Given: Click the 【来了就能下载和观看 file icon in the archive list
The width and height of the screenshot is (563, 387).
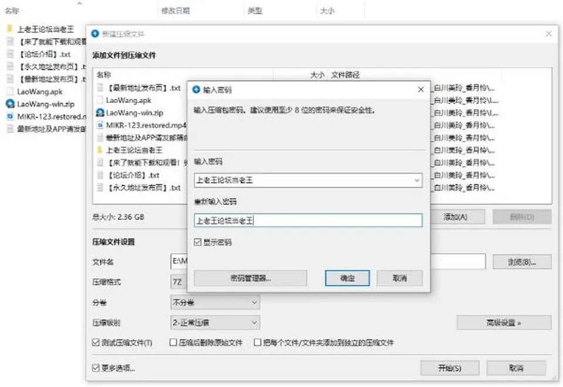Looking at the screenshot, I should tap(100, 162).
